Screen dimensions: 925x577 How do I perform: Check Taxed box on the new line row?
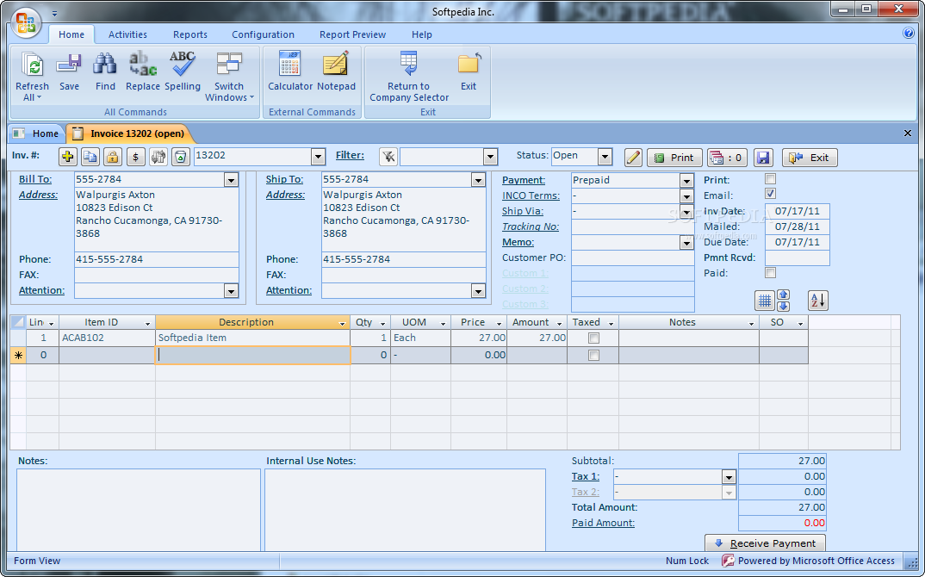[x=593, y=355]
